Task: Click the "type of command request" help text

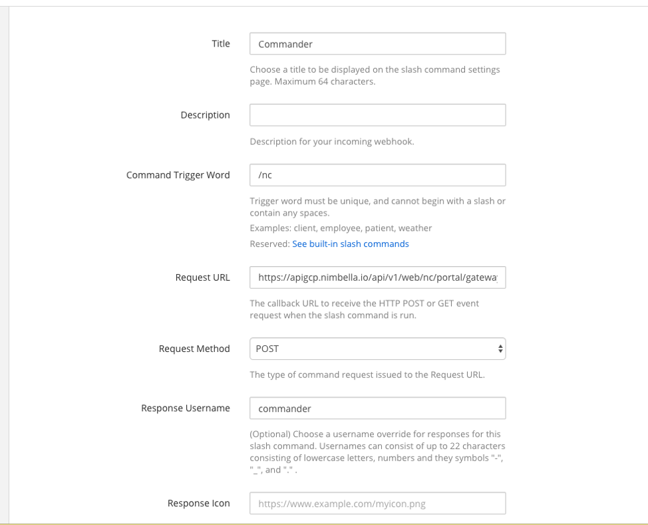Action: [x=367, y=375]
